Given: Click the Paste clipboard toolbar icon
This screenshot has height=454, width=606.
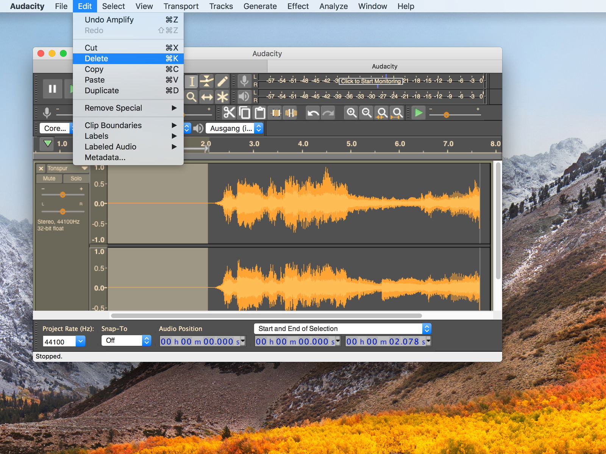Looking at the screenshot, I should pyautogui.click(x=260, y=113).
